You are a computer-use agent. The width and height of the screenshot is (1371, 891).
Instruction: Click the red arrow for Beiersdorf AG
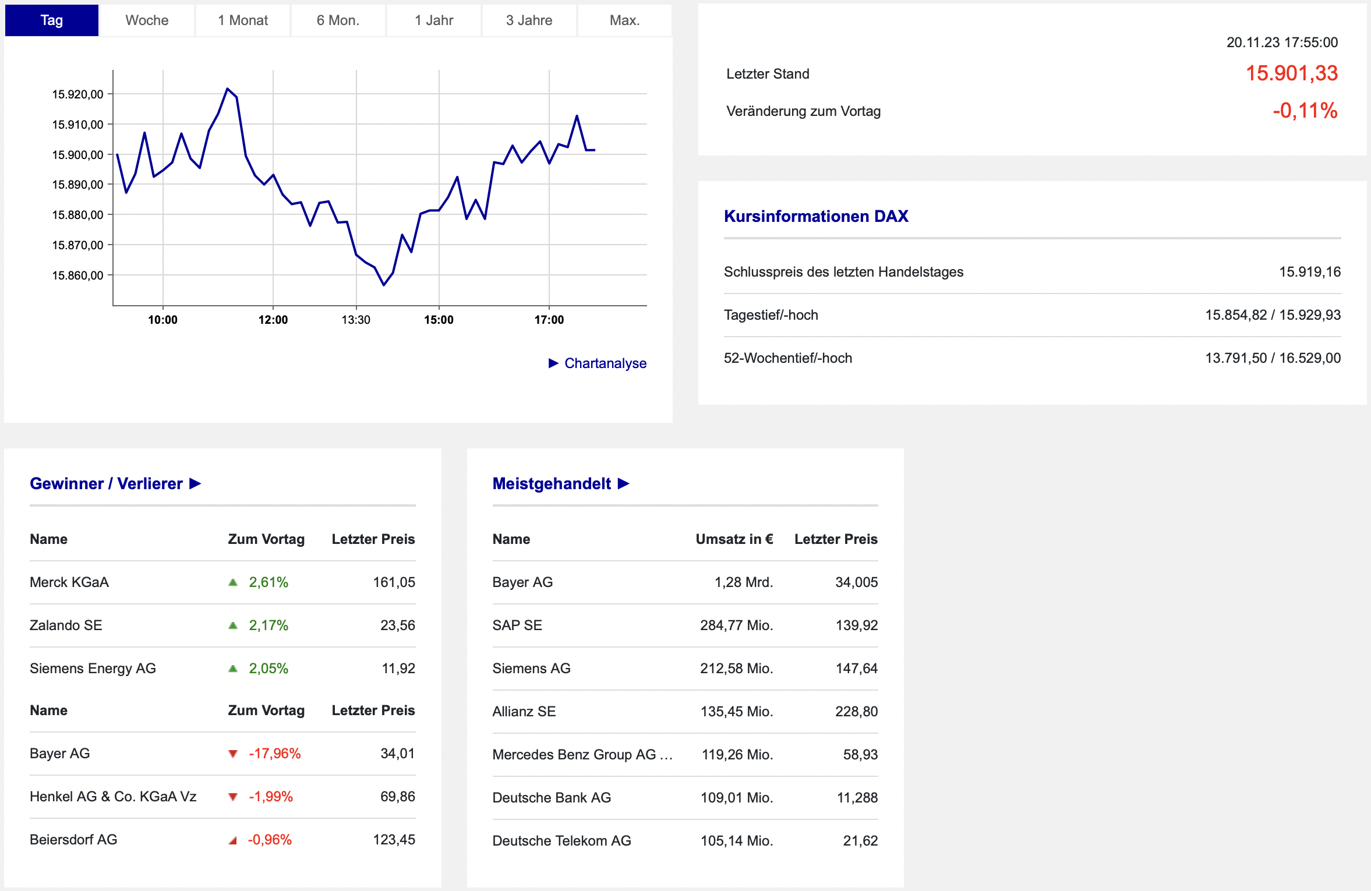233,840
